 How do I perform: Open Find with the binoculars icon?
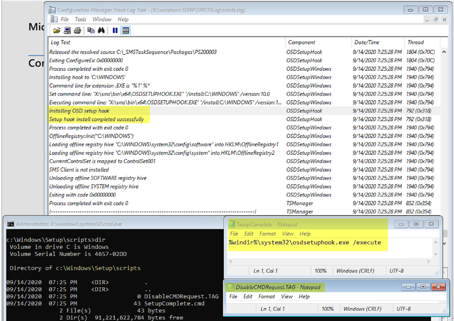[101, 30]
